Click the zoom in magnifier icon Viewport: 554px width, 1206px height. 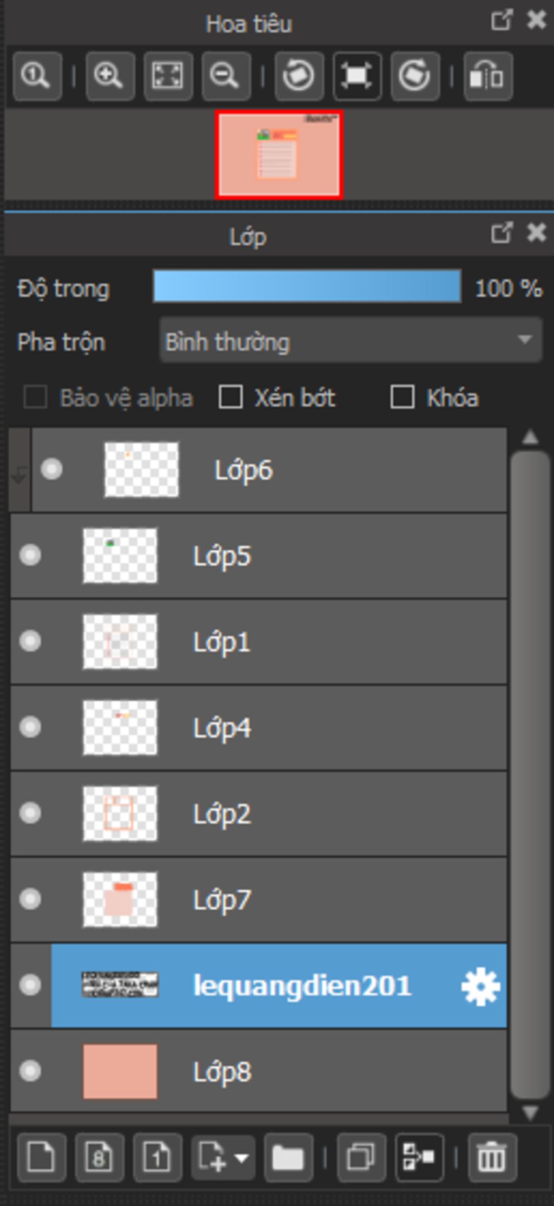[x=110, y=76]
